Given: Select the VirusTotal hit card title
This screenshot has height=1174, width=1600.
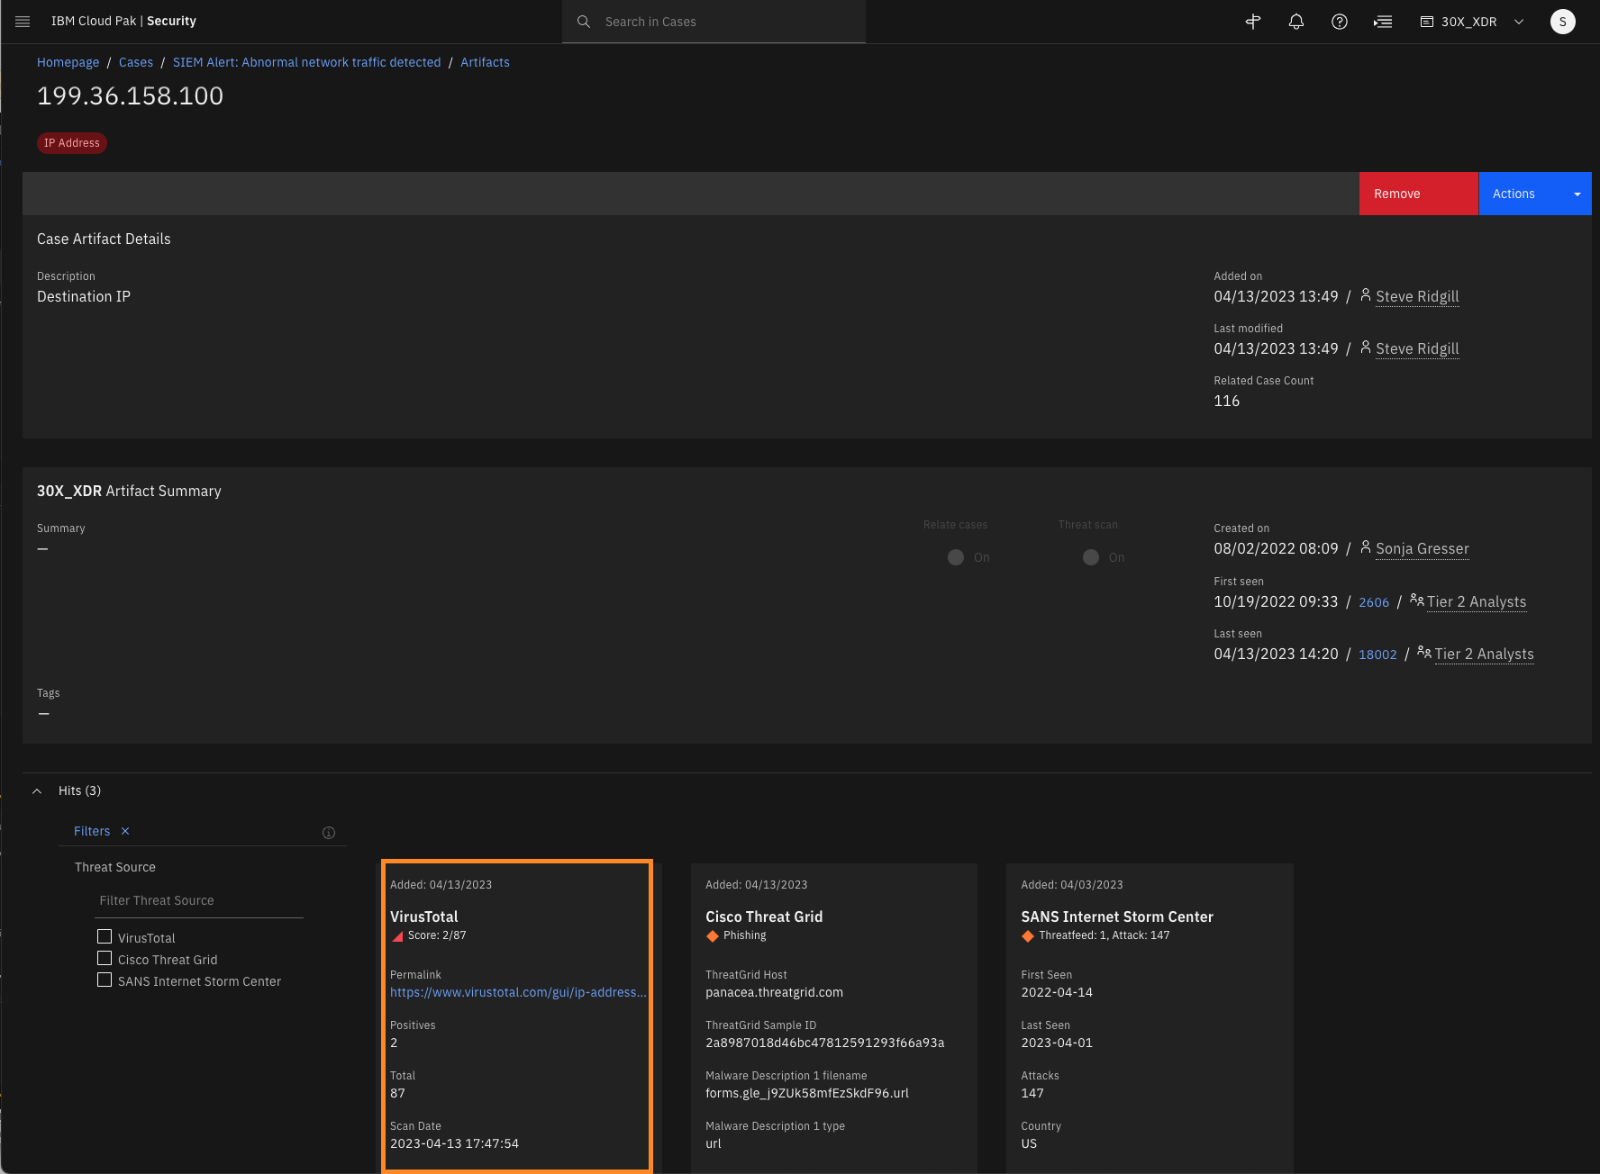Looking at the screenshot, I should click(x=424, y=917).
